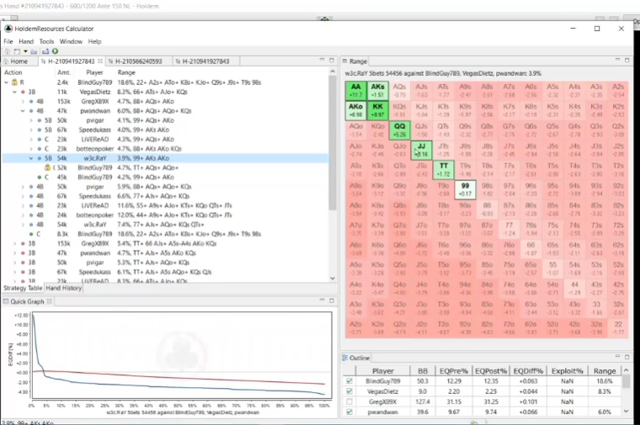Click strategy table scroll down arrow
The width and height of the screenshot is (640, 425).
[x=333, y=279]
